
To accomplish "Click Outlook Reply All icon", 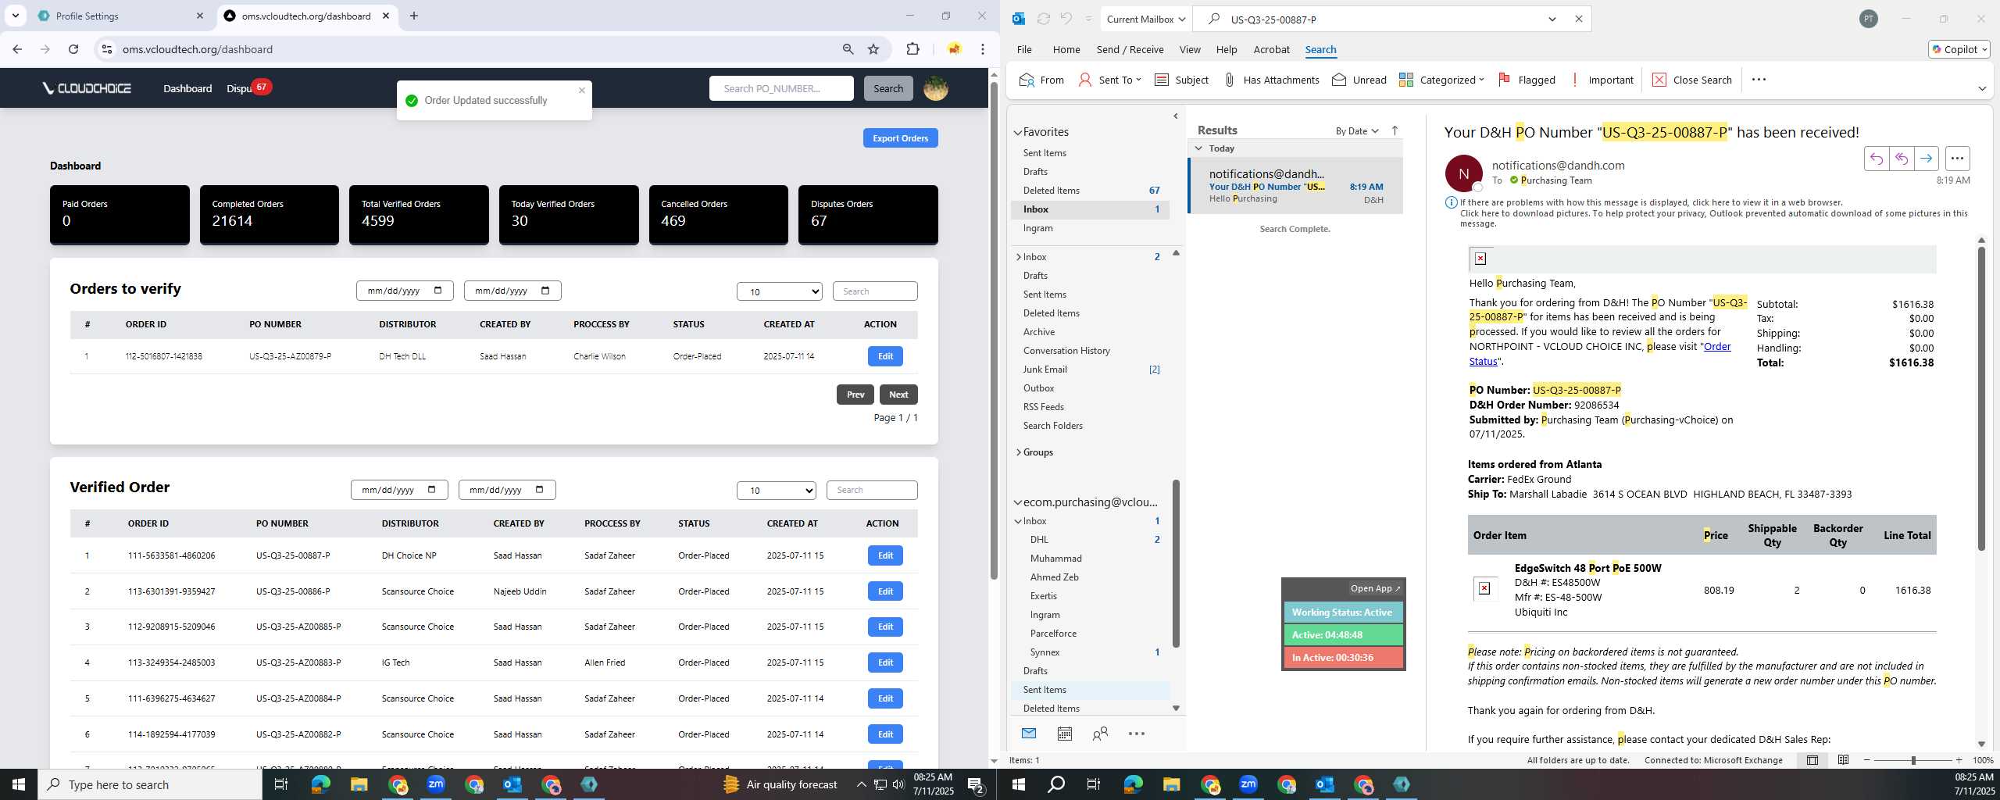I will pos(1902,159).
